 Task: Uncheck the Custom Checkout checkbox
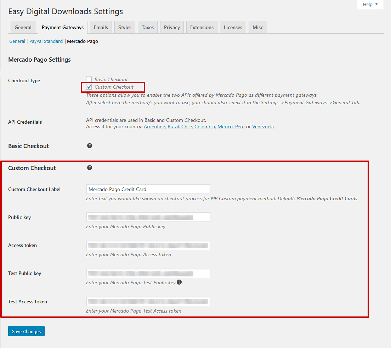tap(89, 87)
